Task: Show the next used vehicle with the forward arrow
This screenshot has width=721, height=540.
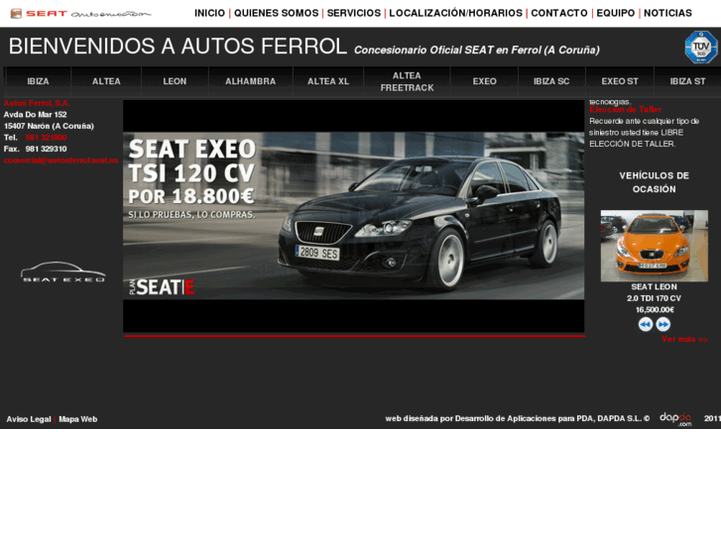Action: point(663,324)
